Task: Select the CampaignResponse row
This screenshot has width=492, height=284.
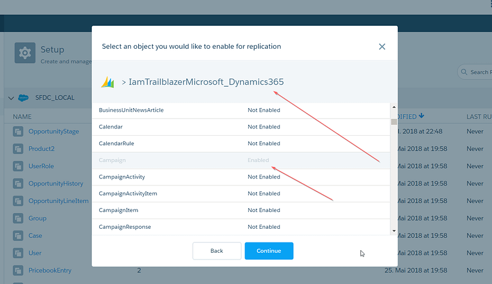Action: click(241, 227)
